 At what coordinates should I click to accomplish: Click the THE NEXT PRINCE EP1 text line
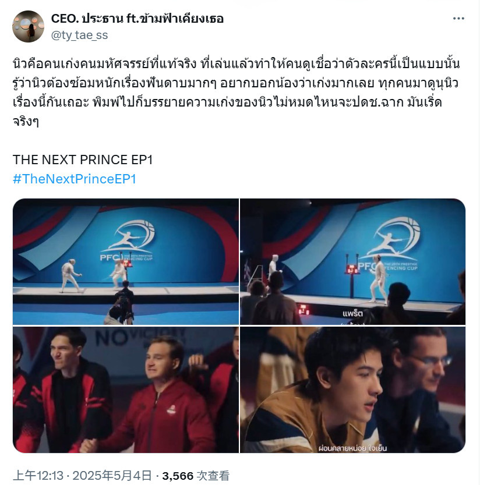tap(83, 160)
